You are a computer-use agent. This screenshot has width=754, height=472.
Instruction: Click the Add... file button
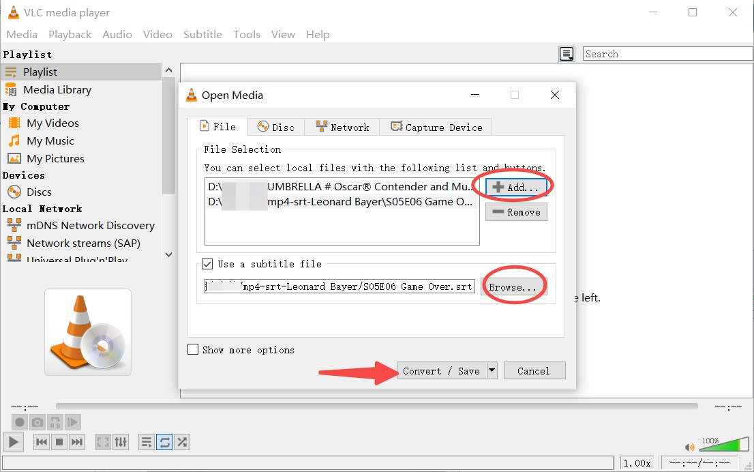pos(516,187)
